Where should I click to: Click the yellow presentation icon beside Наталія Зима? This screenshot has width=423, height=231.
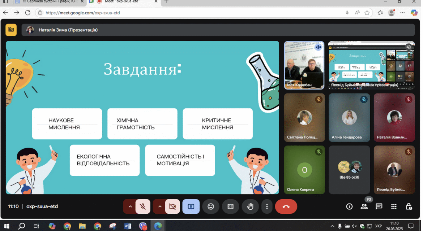(11, 30)
